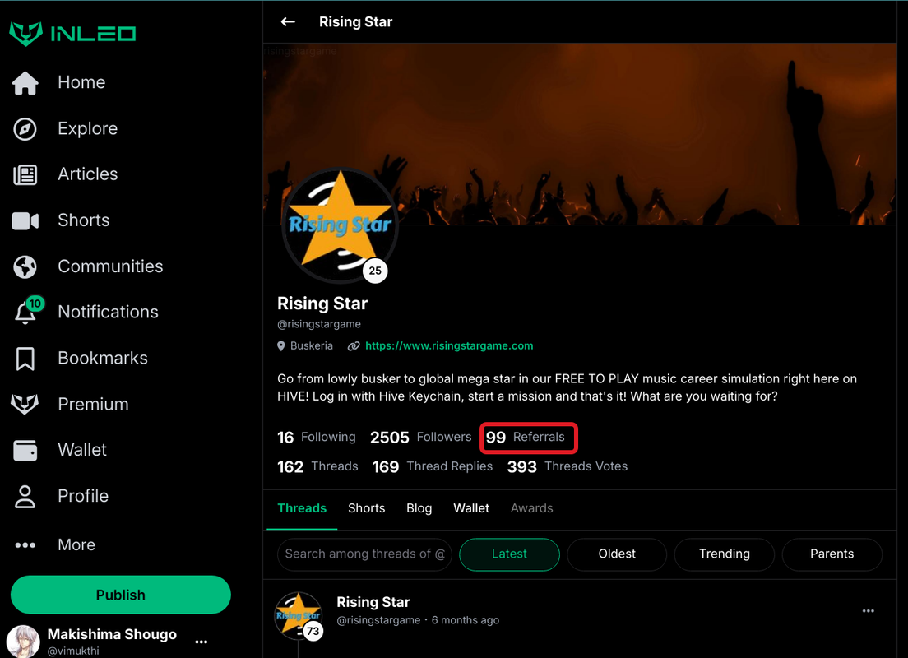Select the Latest thread filter

pyautogui.click(x=509, y=554)
